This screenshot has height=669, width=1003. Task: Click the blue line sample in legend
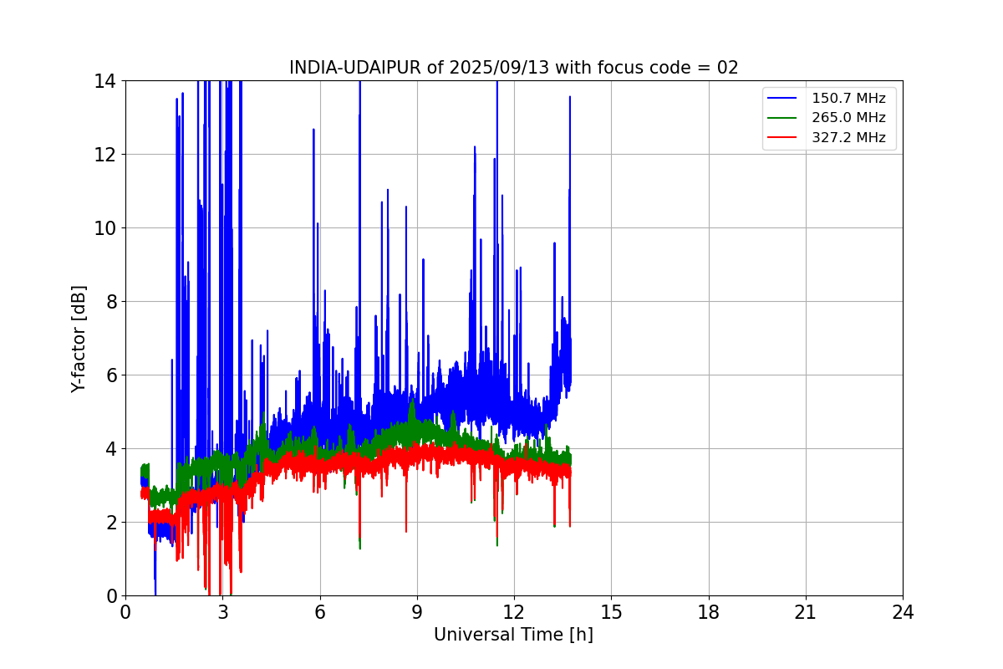[783, 98]
